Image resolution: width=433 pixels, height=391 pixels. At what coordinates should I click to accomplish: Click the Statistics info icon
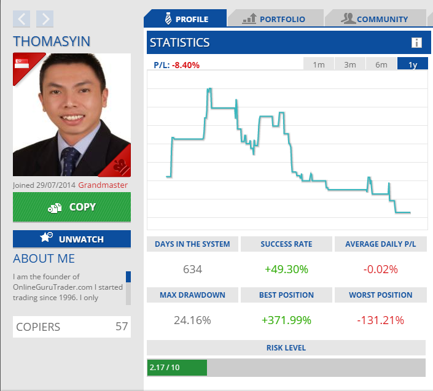coord(416,42)
